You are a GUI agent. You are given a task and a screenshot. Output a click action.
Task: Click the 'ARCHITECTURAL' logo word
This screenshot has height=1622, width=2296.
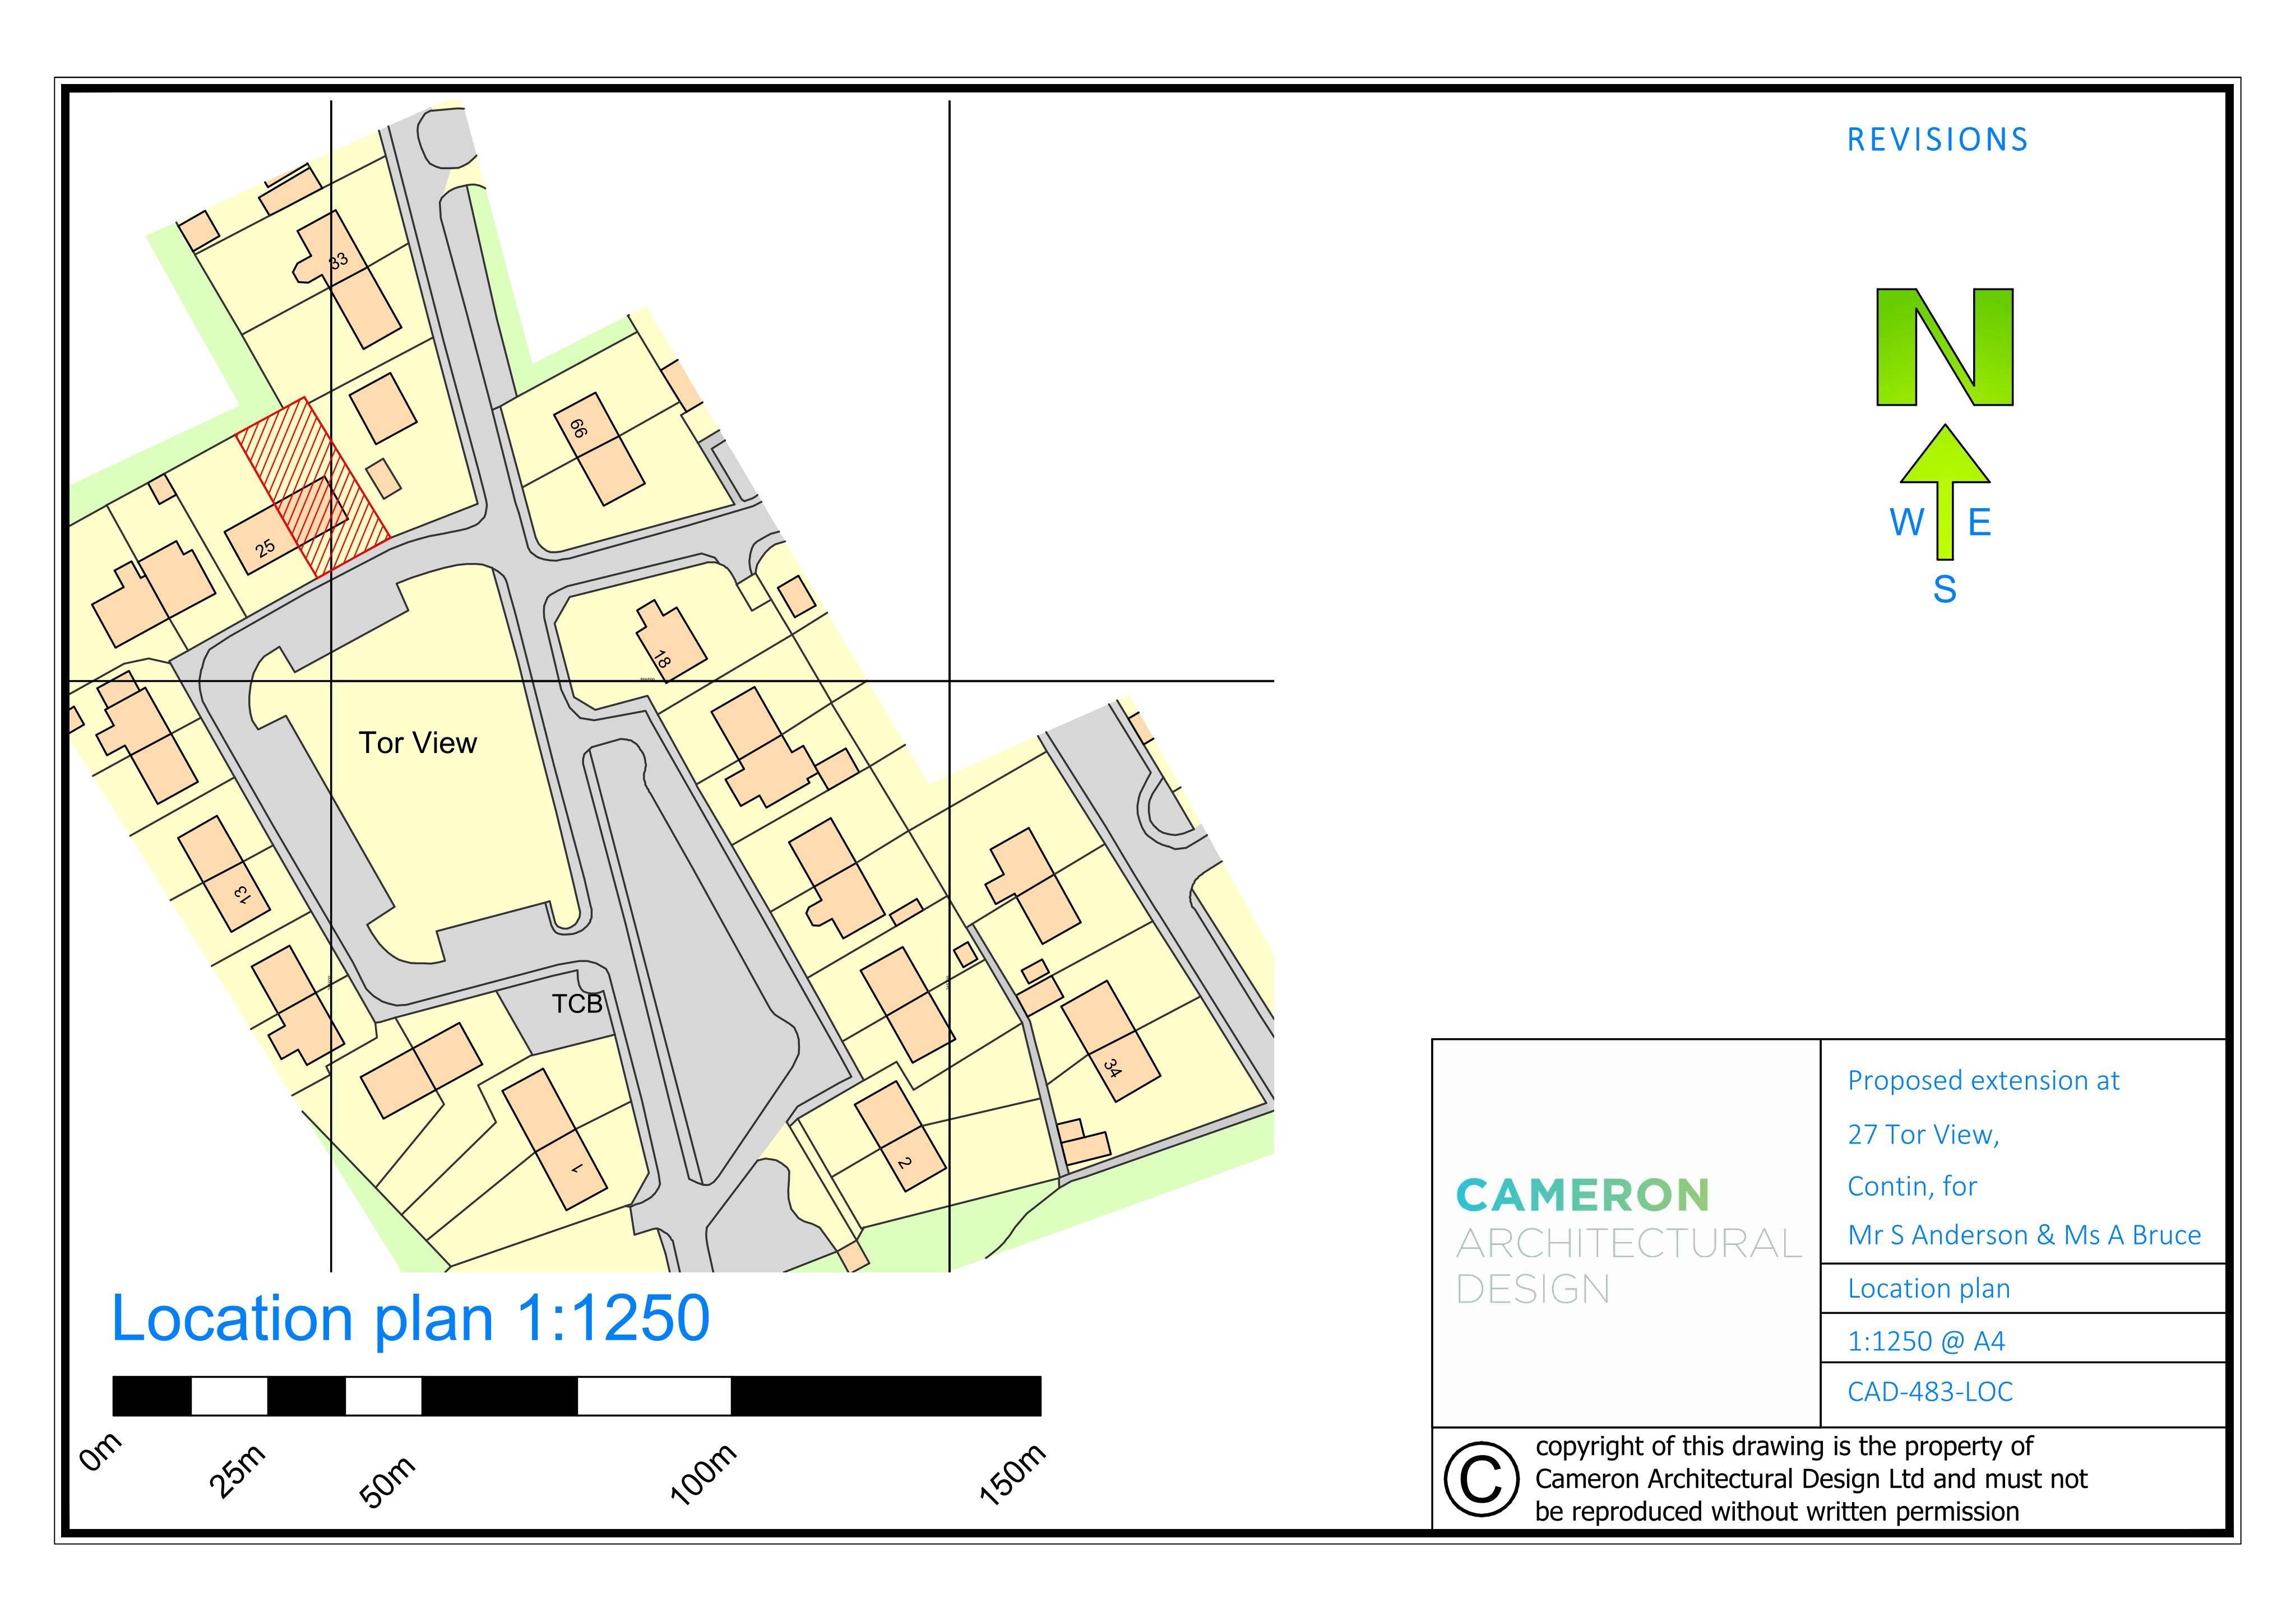pyautogui.click(x=1629, y=1243)
